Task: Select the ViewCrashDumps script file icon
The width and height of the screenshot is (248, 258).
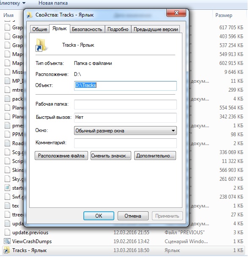Action: point(7,241)
